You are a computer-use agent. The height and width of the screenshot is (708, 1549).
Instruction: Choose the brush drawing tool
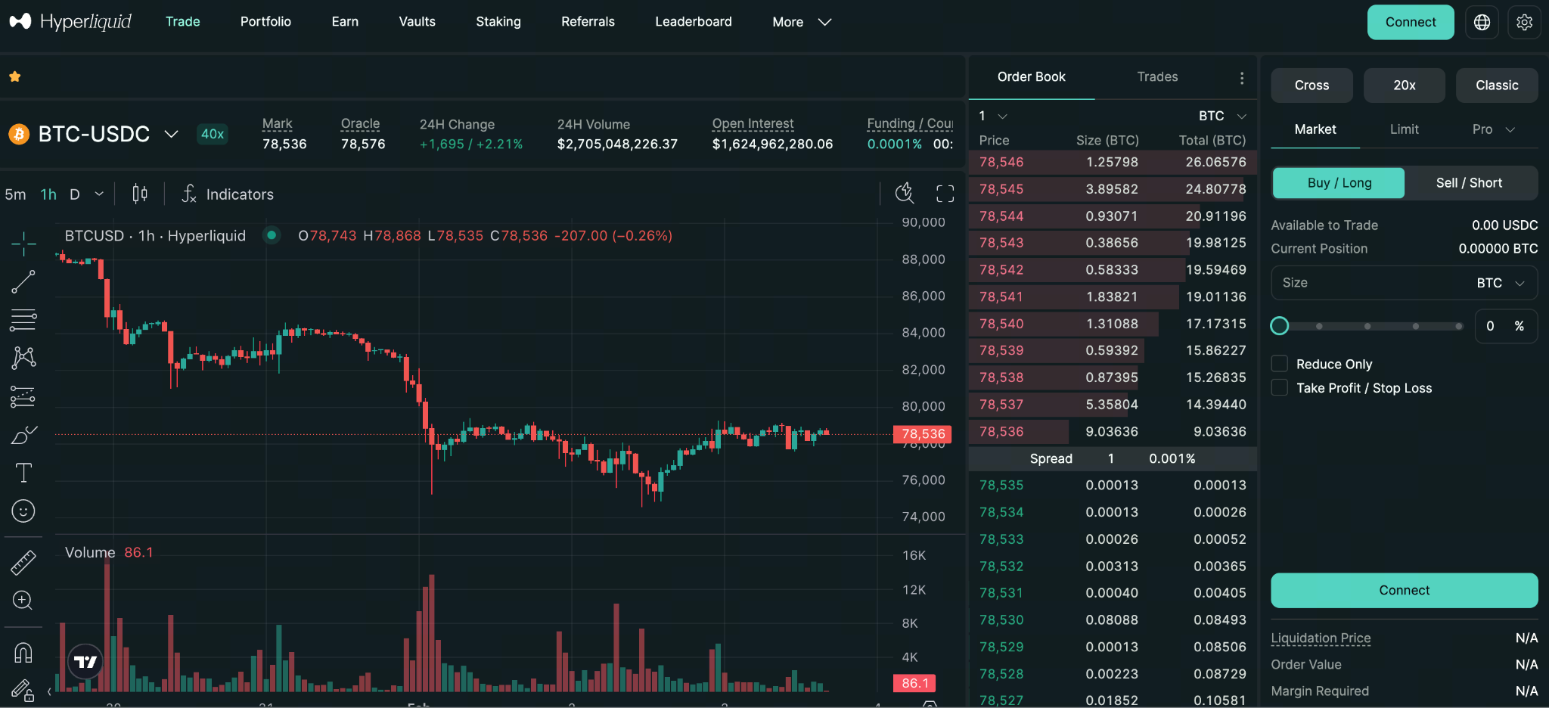coord(23,434)
